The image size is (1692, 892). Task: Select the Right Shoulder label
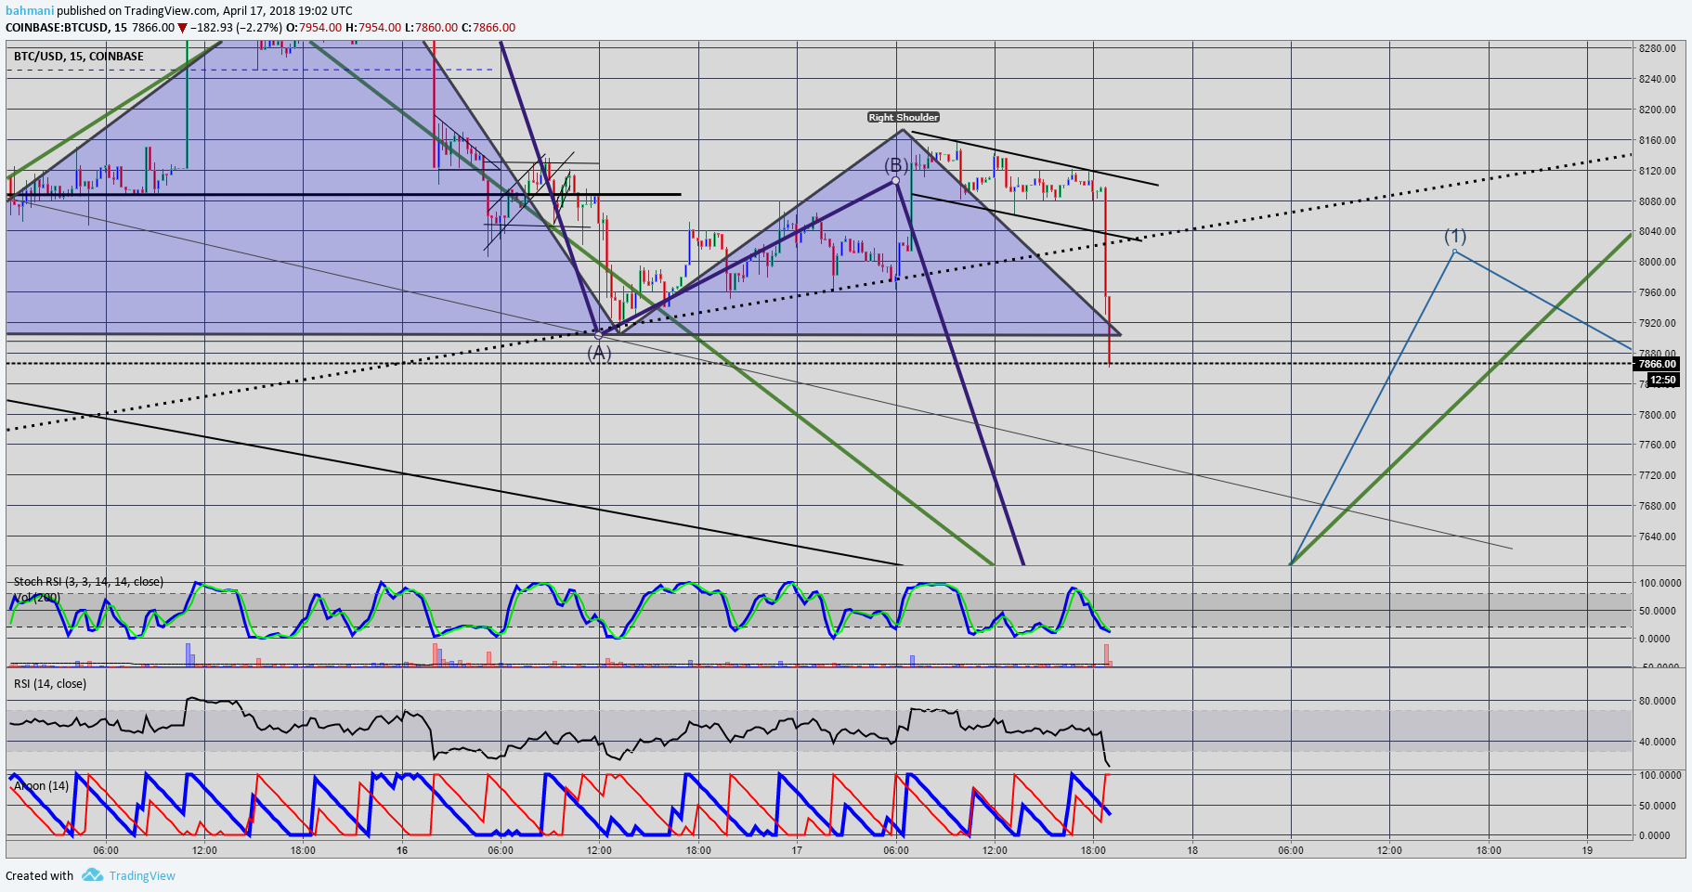click(x=904, y=117)
